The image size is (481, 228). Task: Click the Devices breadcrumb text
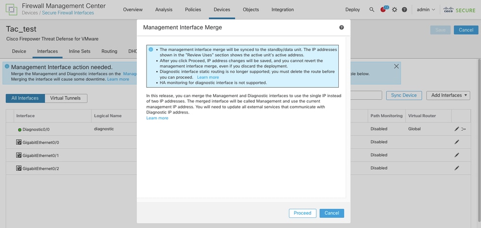click(x=30, y=13)
